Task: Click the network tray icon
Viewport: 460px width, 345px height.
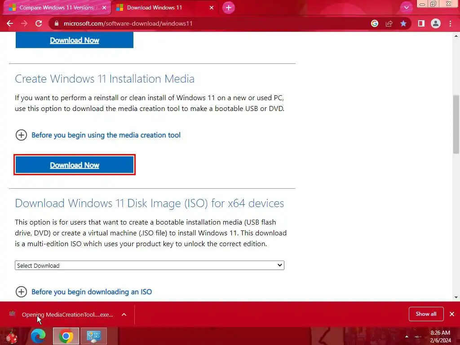Action: 418,336
